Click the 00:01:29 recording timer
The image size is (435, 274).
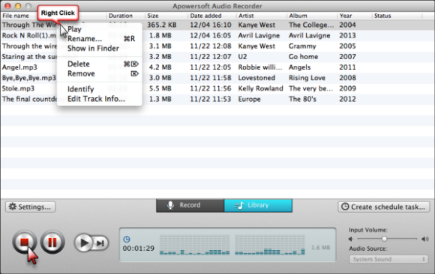(x=139, y=249)
